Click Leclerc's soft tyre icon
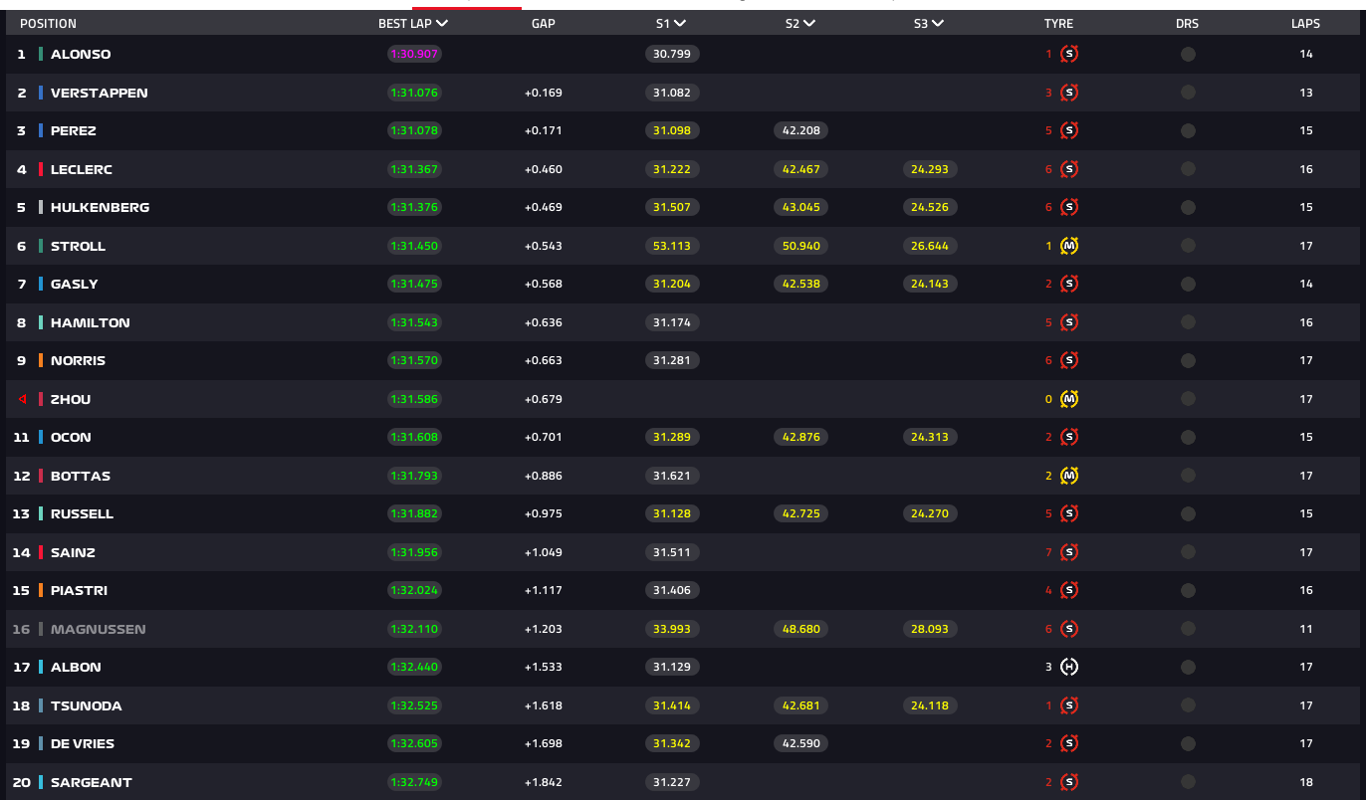This screenshot has width=1366, height=800. (x=1069, y=169)
